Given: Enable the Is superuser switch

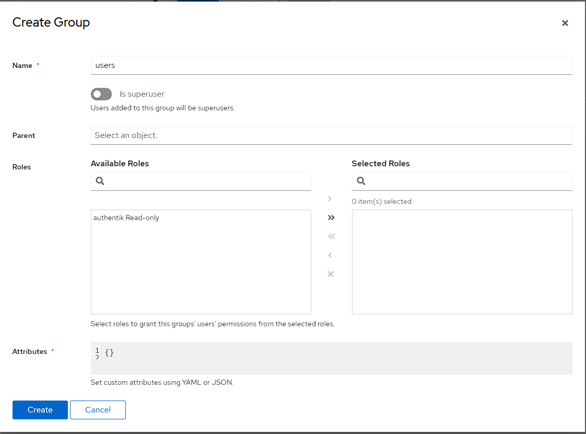Looking at the screenshot, I should point(101,94).
